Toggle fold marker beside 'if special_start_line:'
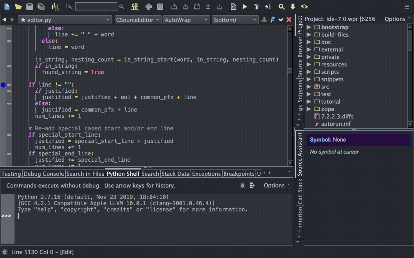The image size is (414, 258). point(9,135)
